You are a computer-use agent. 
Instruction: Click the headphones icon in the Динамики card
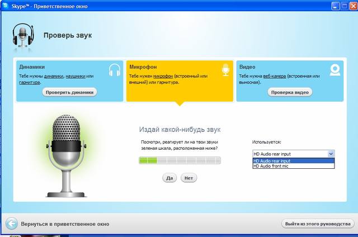[114, 70]
